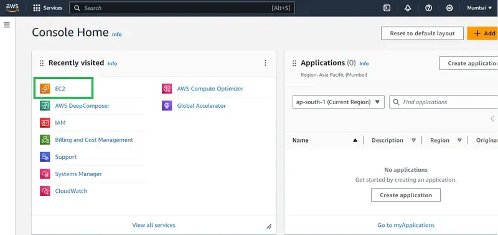Open the IAM link

60,123
